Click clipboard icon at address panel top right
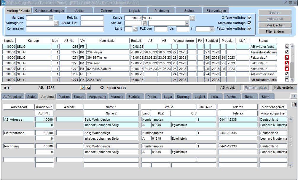Viewport: 298px width, 180px height. 294,104
